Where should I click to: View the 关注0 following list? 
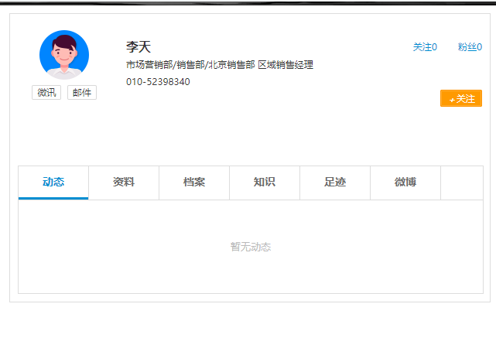pos(425,47)
